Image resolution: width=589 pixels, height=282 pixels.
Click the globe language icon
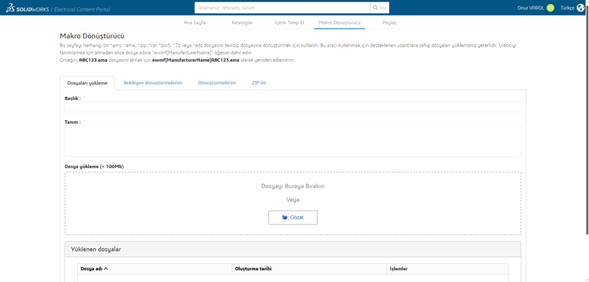pos(580,8)
